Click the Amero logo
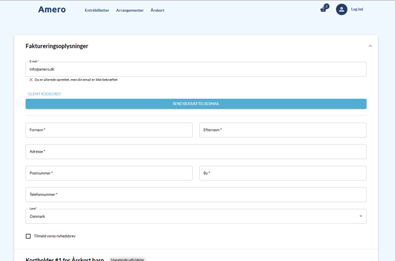Image resolution: width=395 pixels, height=261 pixels. coord(52,9)
